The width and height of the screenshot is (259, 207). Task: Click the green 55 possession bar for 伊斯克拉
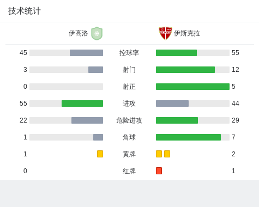click(176, 53)
